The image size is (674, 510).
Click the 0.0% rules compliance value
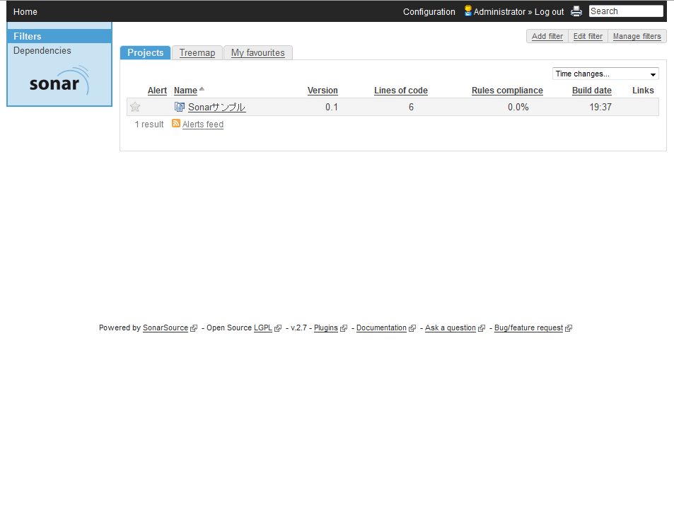click(x=518, y=107)
